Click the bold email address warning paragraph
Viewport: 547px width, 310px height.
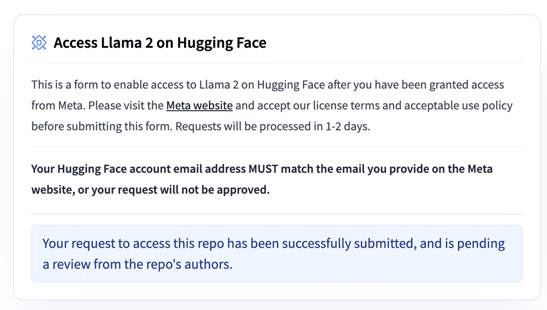262,179
